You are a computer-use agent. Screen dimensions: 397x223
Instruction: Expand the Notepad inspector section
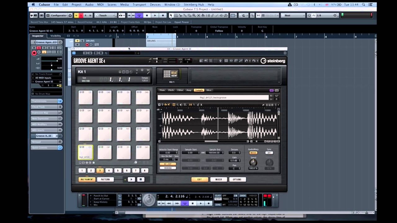pyautogui.click(x=47, y=142)
